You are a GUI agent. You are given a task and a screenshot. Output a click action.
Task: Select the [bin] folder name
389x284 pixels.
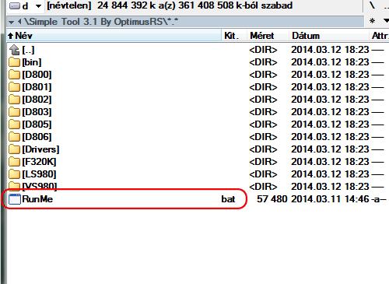[x=32, y=62]
